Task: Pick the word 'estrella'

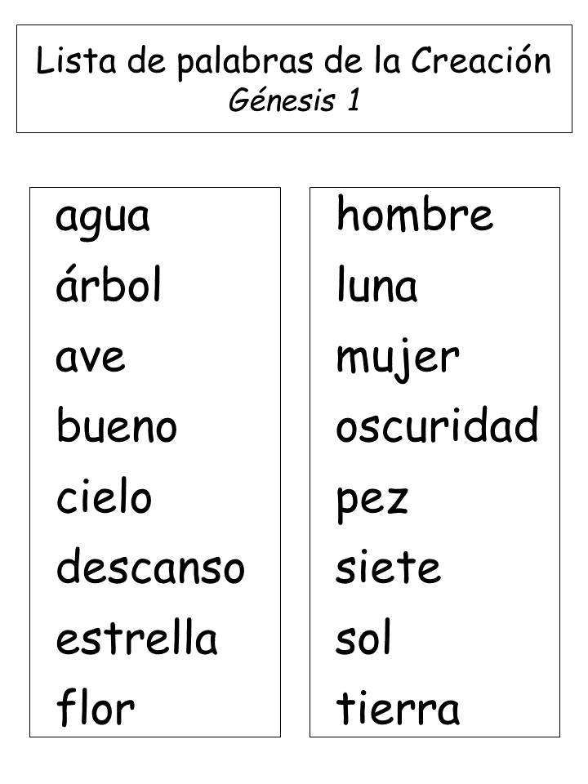Action: (x=136, y=637)
